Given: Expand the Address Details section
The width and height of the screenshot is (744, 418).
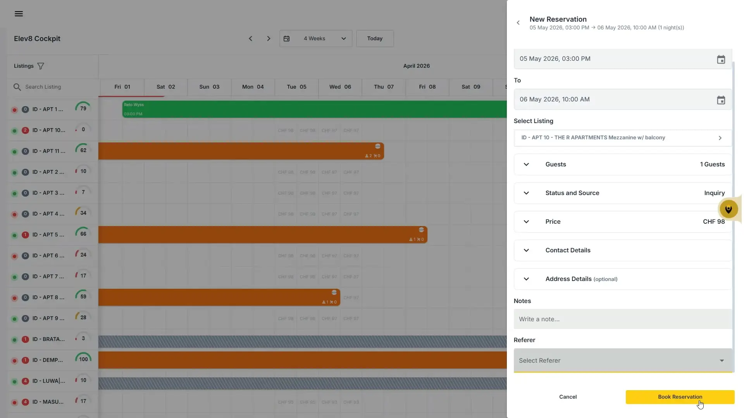Looking at the screenshot, I should [x=622, y=279].
